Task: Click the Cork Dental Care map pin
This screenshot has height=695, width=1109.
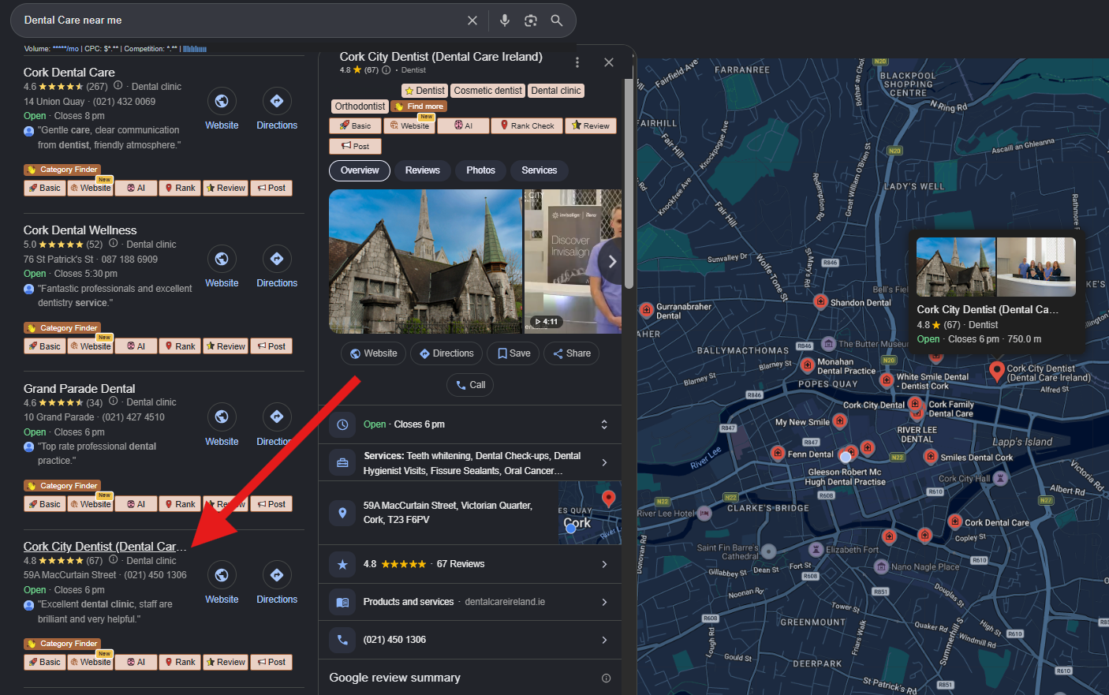Action: [954, 521]
